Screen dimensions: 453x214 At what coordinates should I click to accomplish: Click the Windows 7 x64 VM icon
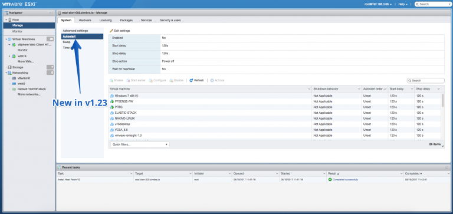click(113, 96)
